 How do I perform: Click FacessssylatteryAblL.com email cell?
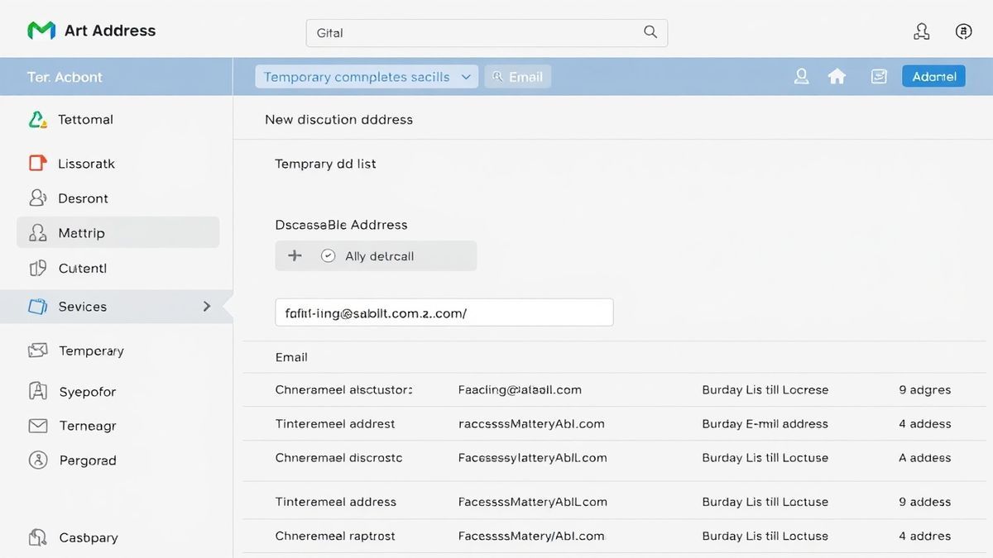[532, 457]
